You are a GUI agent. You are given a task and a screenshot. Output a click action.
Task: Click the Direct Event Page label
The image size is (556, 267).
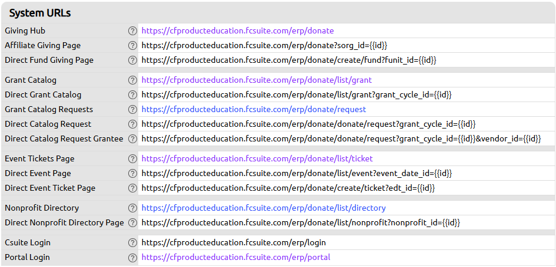click(38, 173)
